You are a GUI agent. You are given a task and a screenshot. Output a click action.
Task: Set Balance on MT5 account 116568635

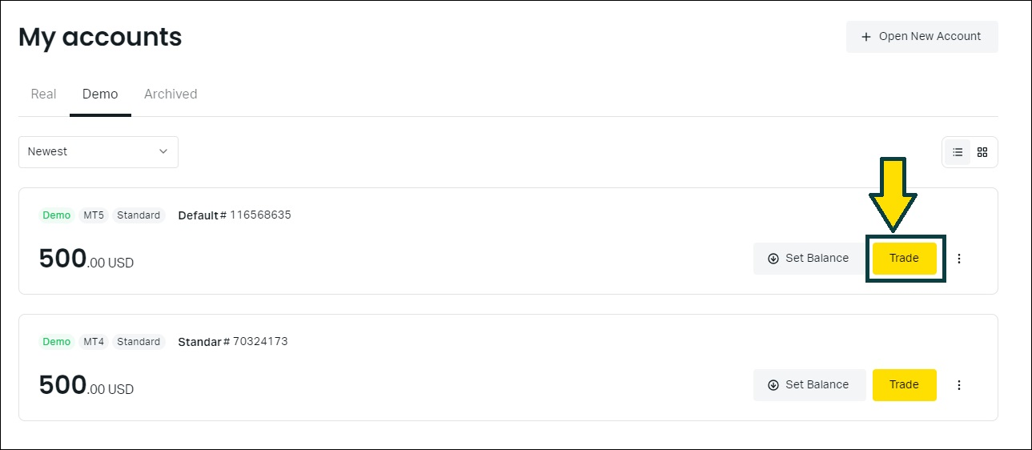click(809, 259)
